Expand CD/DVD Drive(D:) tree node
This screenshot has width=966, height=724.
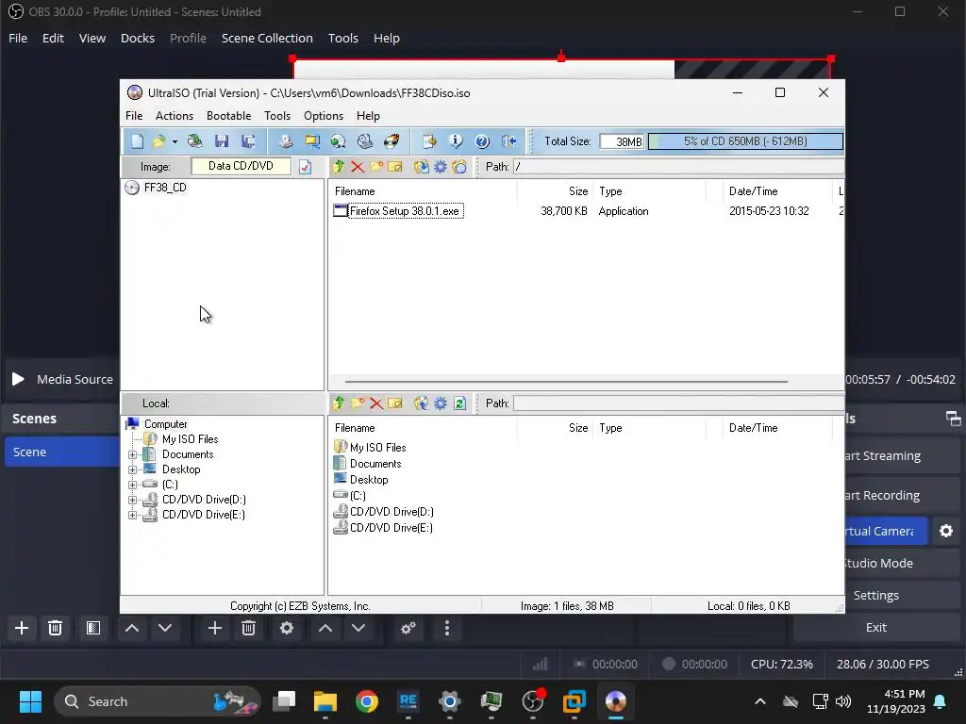132,500
